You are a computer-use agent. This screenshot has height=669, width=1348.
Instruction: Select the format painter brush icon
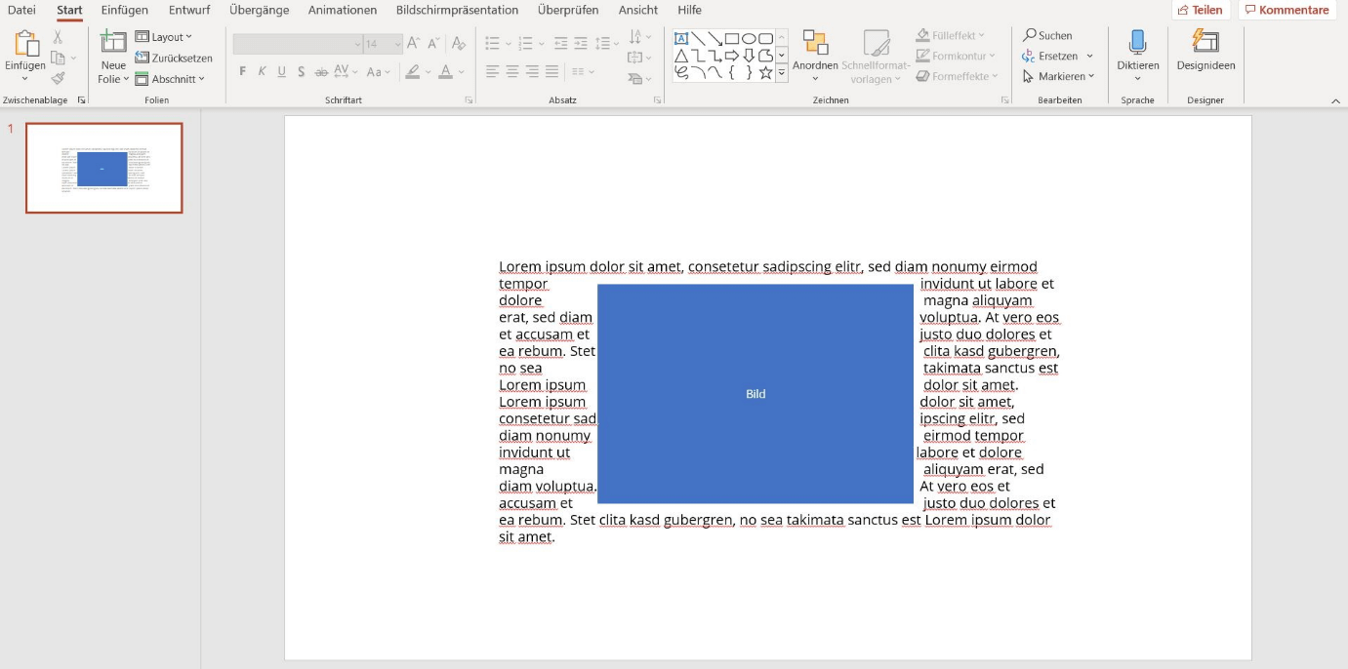pyautogui.click(x=58, y=78)
